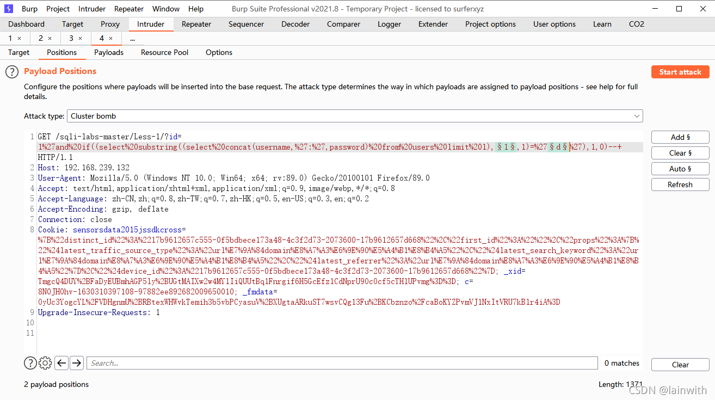Switch to the Sequencer tab
This screenshot has height=400, width=715.
(x=246, y=24)
